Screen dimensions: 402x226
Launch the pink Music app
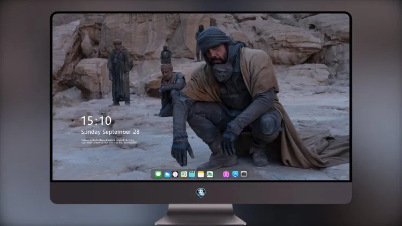(x=226, y=174)
